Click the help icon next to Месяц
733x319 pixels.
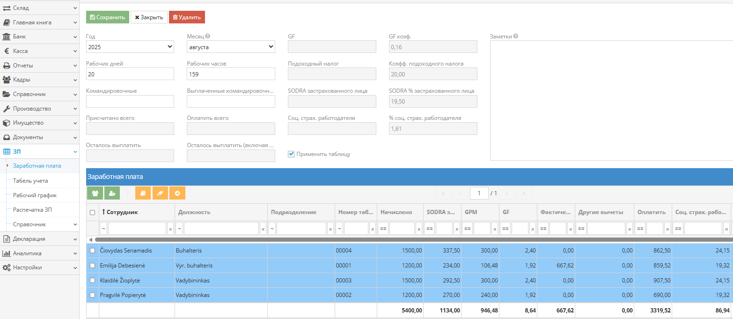[208, 36]
